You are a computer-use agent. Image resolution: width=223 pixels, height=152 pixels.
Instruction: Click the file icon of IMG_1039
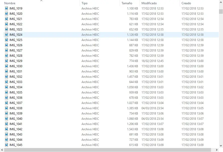coord(6,113)
